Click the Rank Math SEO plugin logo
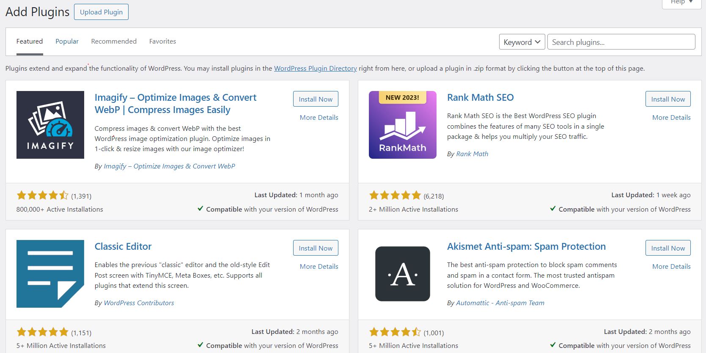706x353 pixels. click(x=403, y=125)
